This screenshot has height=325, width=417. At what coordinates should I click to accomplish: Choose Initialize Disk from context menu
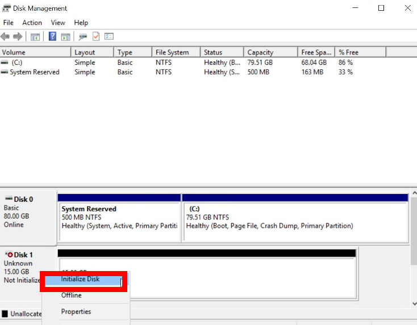pos(80,280)
